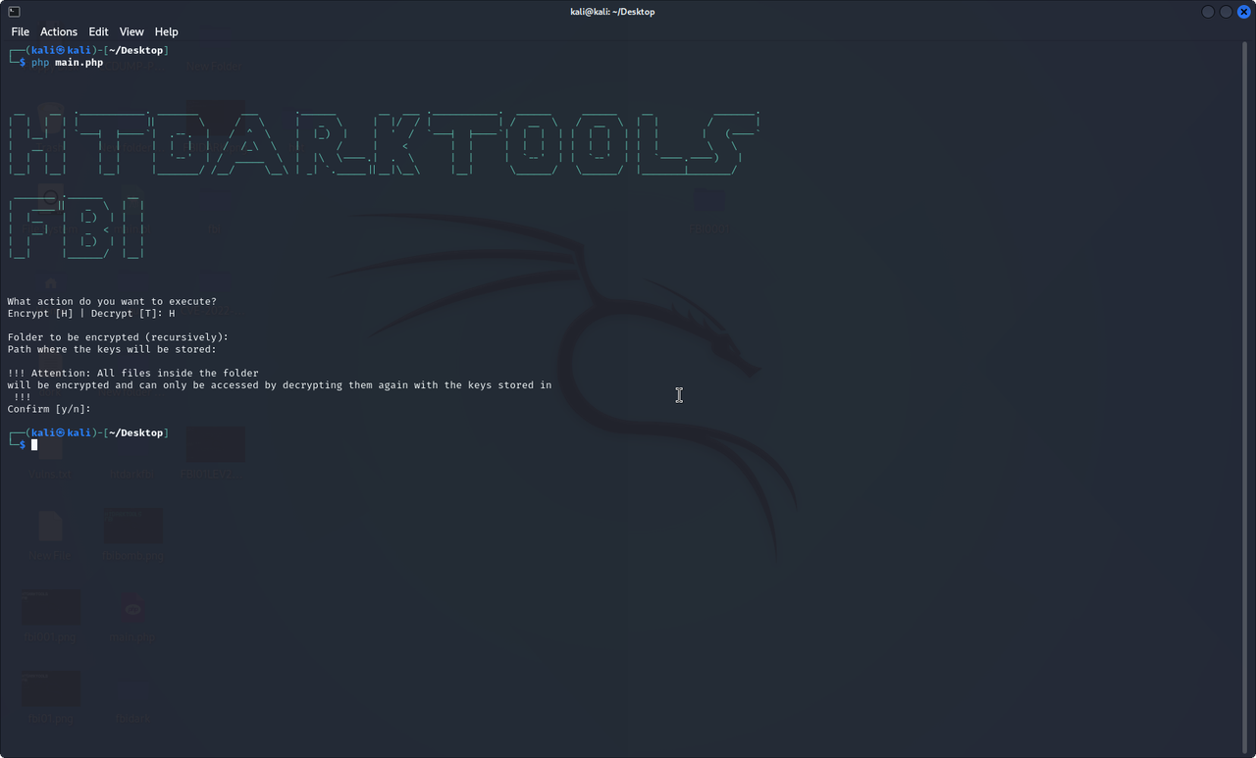Screen dimensions: 1256x758
Task: Click the 'Encrypt [H] | Decrypt [T]: H' line
Action: (91, 314)
